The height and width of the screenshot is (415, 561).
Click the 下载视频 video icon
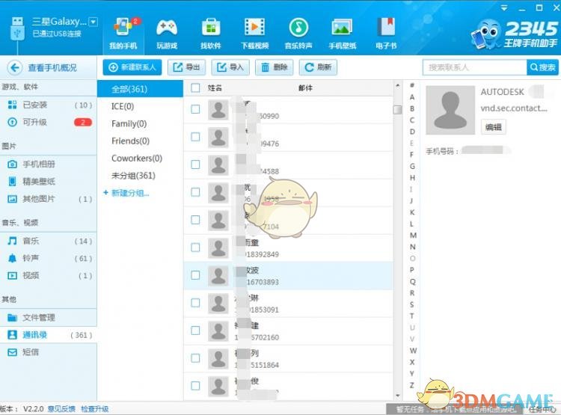tap(256, 28)
